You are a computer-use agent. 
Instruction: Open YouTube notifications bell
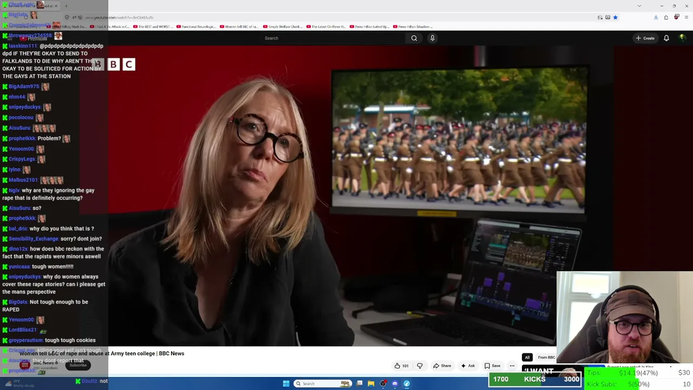tap(666, 38)
